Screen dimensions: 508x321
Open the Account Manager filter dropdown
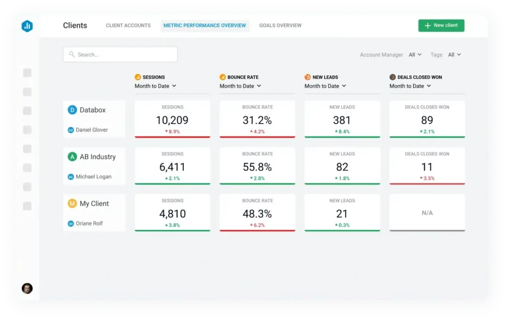click(x=415, y=54)
